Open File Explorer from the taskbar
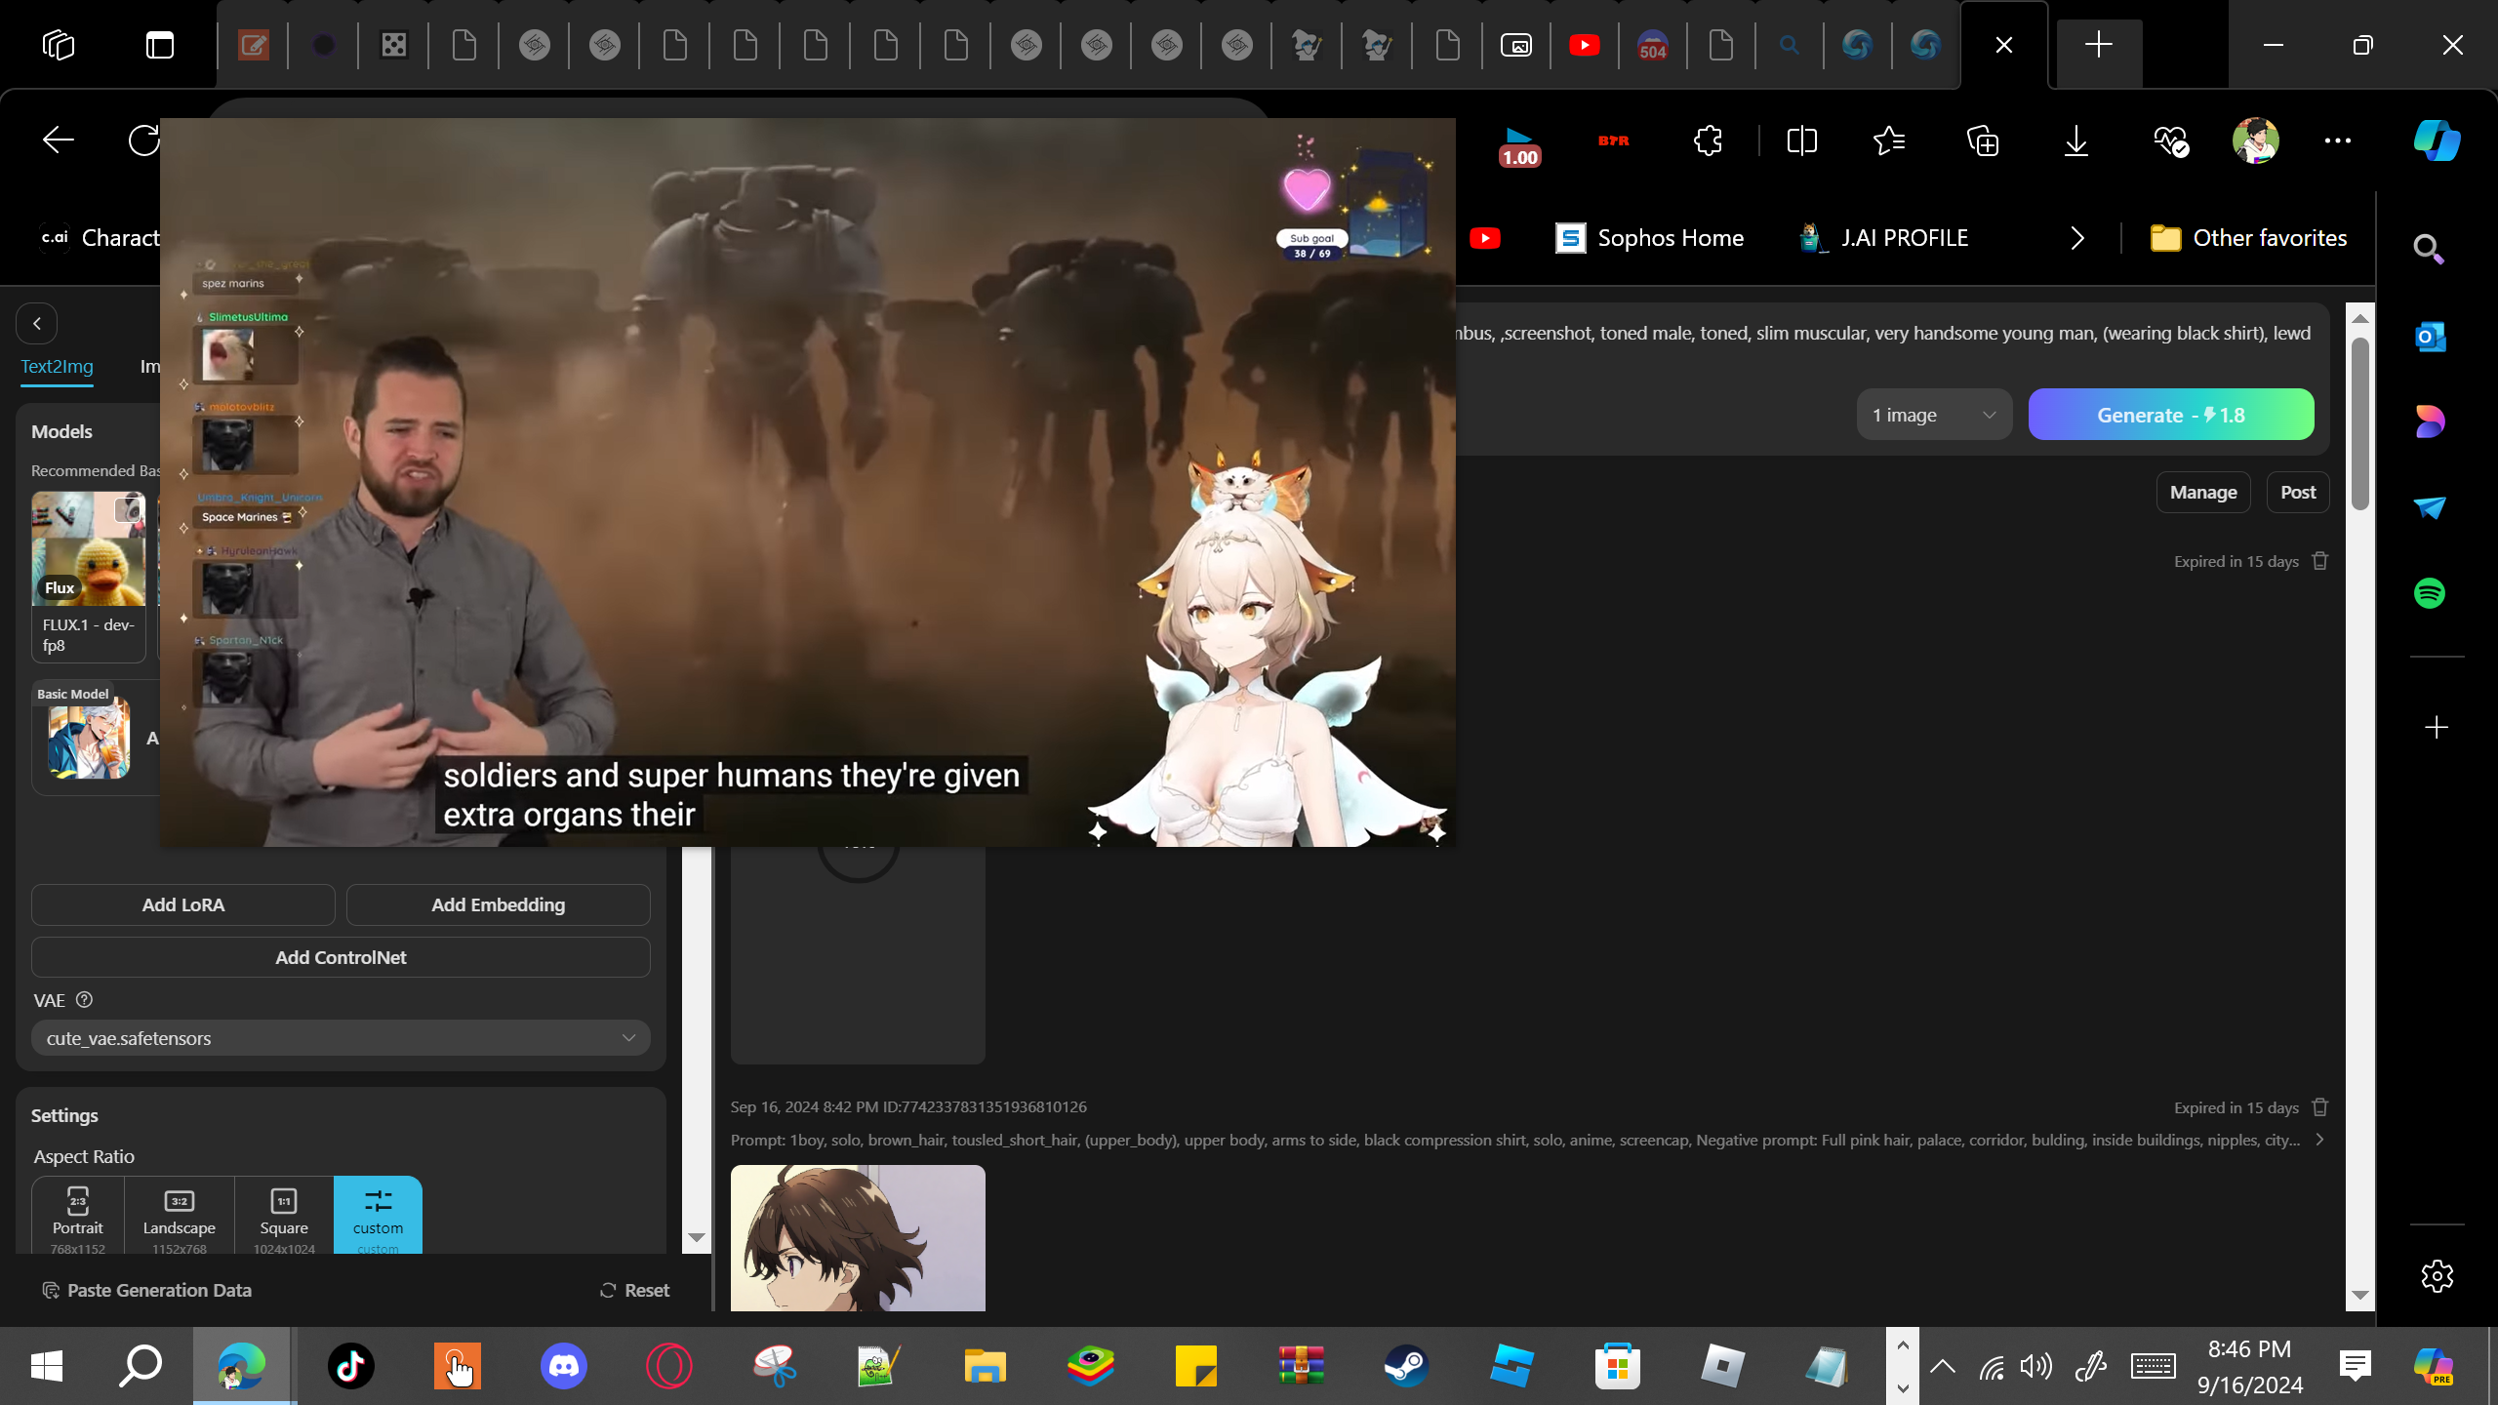The height and width of the screenshot is (1405, 2498). (985, 1366)
